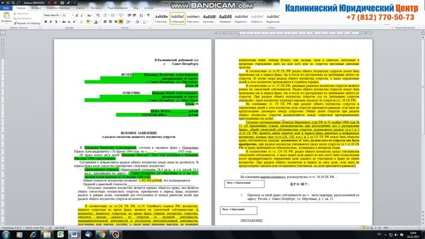Apply the yellow text highlight color
This screenshot has height=239, width=425.
coord(88,22)
